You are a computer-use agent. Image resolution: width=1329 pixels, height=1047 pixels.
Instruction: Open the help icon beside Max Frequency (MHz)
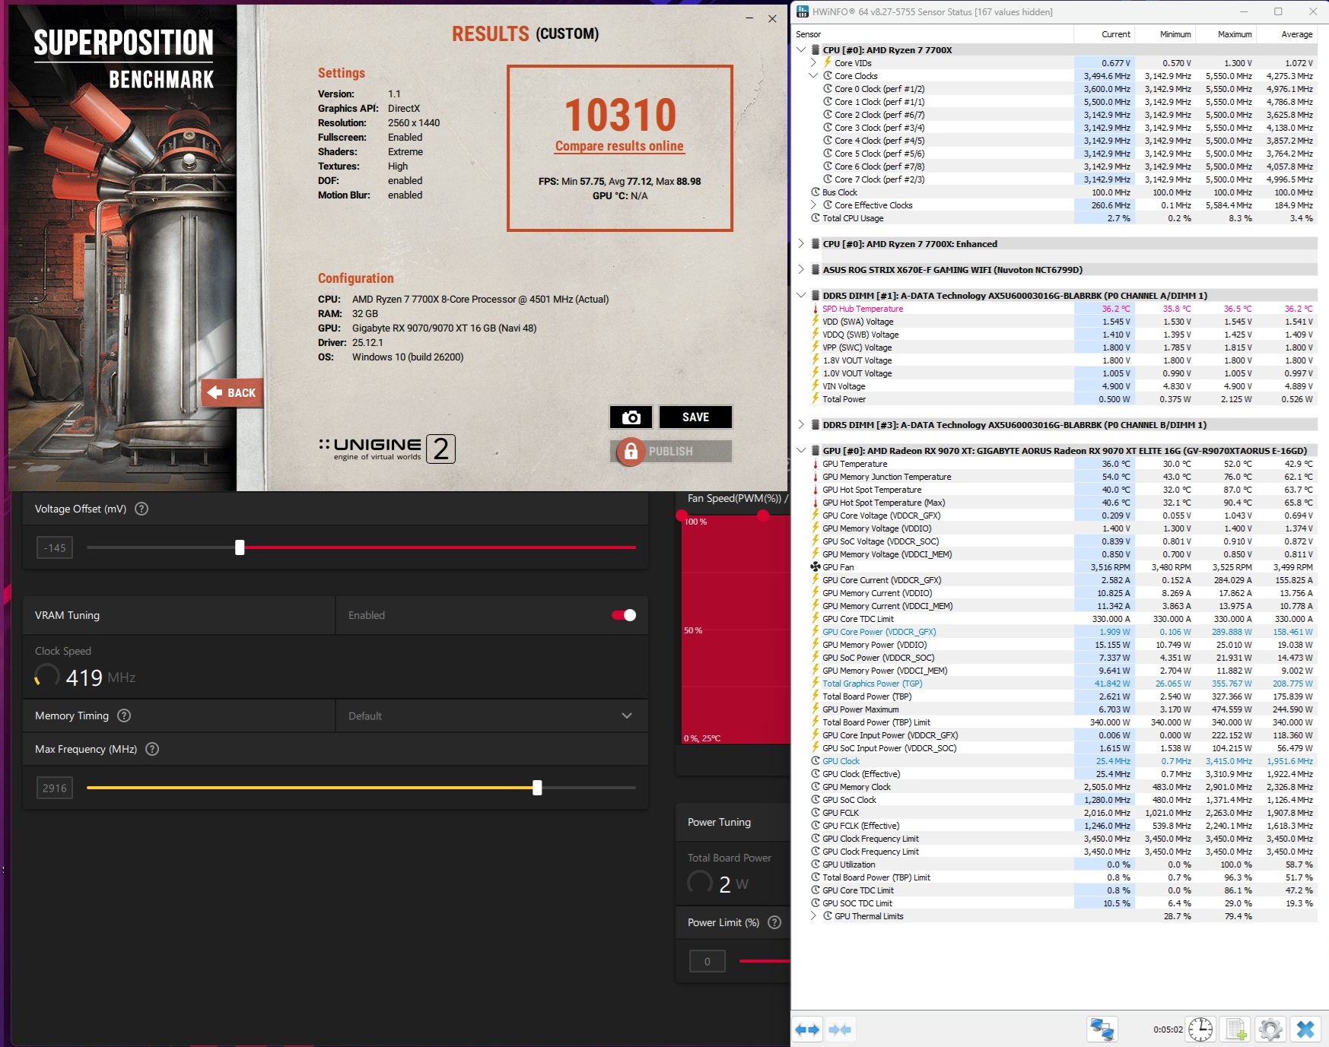[152, 749]
